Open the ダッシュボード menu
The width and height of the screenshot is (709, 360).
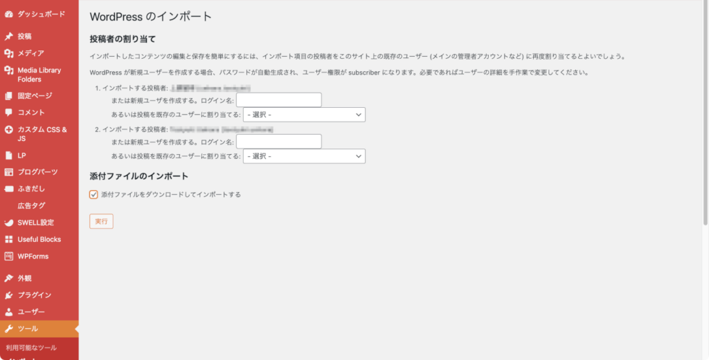(x=39, y=15)
